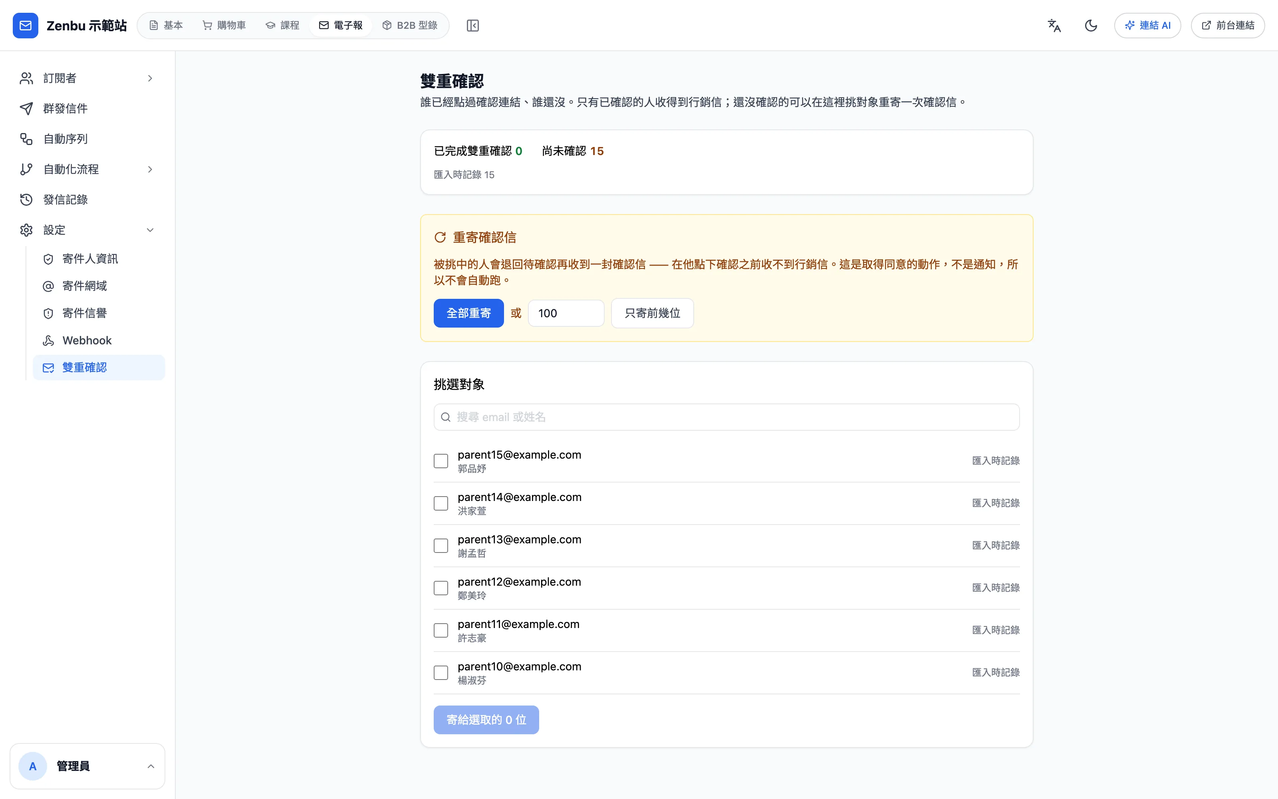1278x799 pixels.
Task: Toggle dark mode moon icon
Action: (1091, 25)
